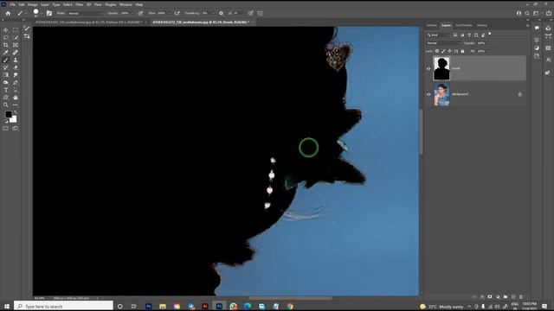Click the Brush layer thumbnail
Image resolution: width=554 pixels, height=311 pixels.
441,68
